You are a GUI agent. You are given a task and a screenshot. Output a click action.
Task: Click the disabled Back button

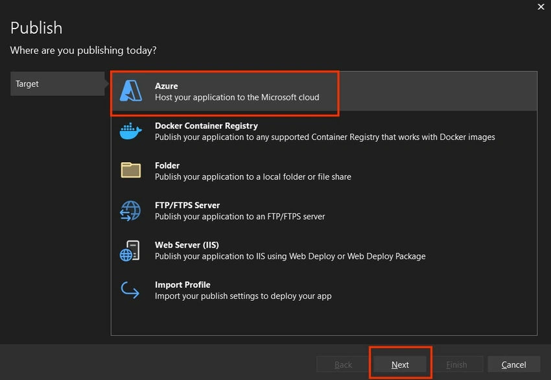click(343, 364)
